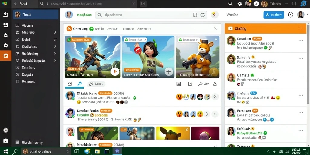Click the play arrow on the soldier card

tap(115, 71)
